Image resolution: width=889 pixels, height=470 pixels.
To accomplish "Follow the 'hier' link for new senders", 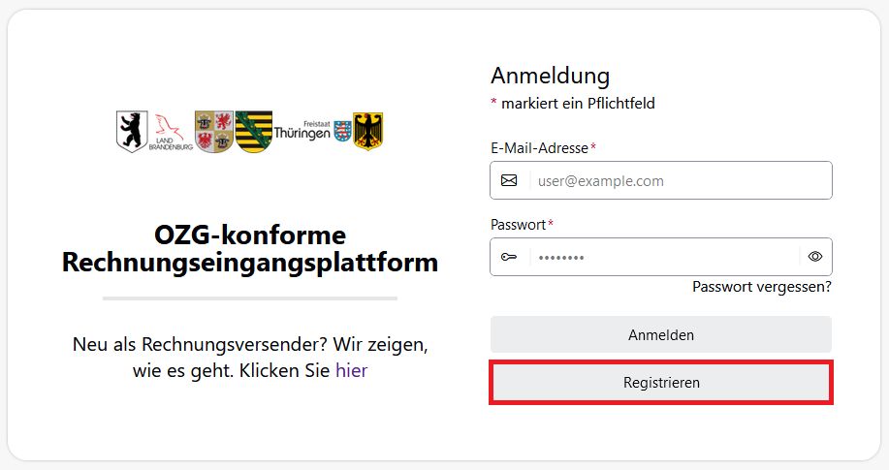I will 352,370.
